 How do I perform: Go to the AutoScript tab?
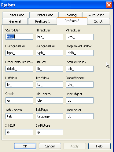tap(96, 15)
